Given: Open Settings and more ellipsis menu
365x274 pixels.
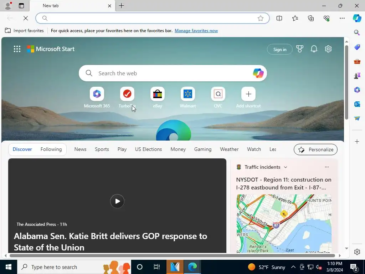Looking at the screenshot, I should point(342,18).
